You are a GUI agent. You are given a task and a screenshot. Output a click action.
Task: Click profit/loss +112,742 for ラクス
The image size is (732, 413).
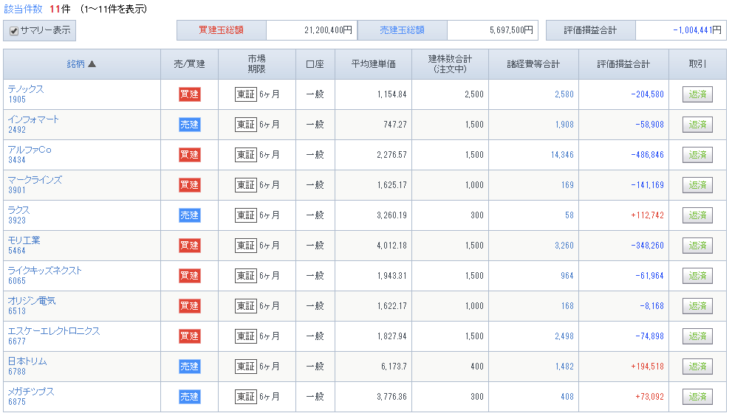click(647, 215)
